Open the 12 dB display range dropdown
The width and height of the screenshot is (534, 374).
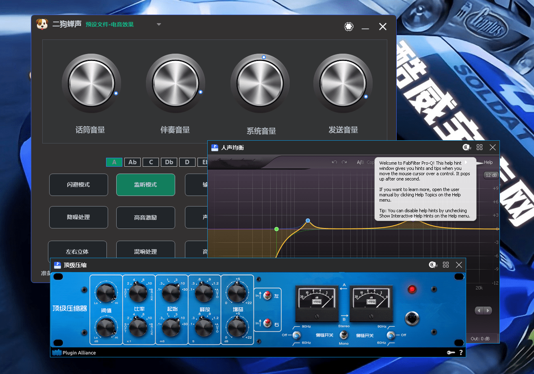pyautogui.click(x=491, y=175)
